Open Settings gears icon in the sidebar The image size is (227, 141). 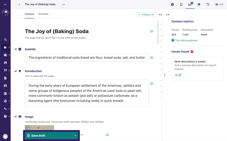coord(5,109)
